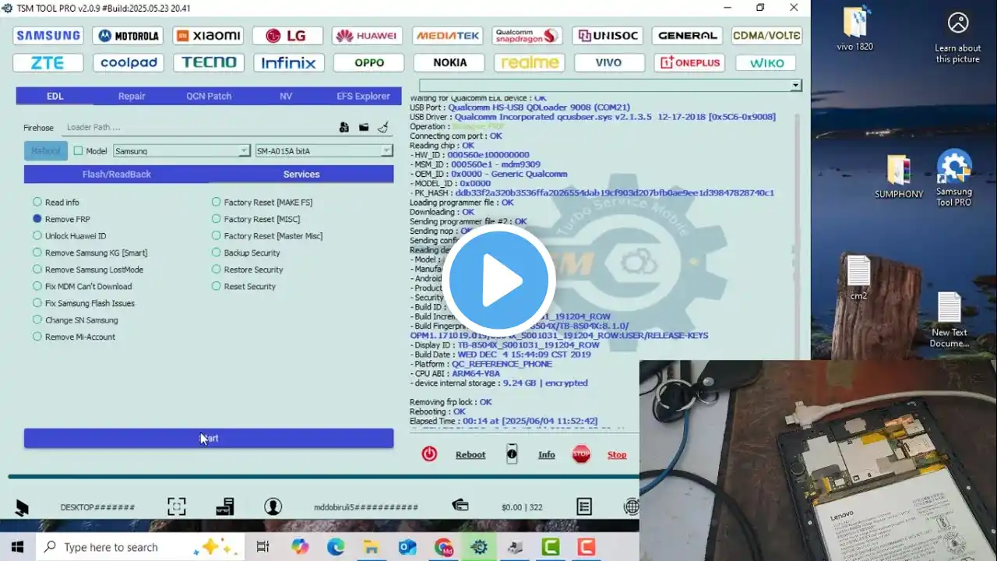Select Remove Samsung LostMode option
The width and height of the screenshot is (997, 561).
[x=88, y=270]
